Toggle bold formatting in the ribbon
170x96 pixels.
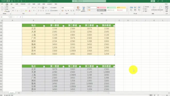13,11
